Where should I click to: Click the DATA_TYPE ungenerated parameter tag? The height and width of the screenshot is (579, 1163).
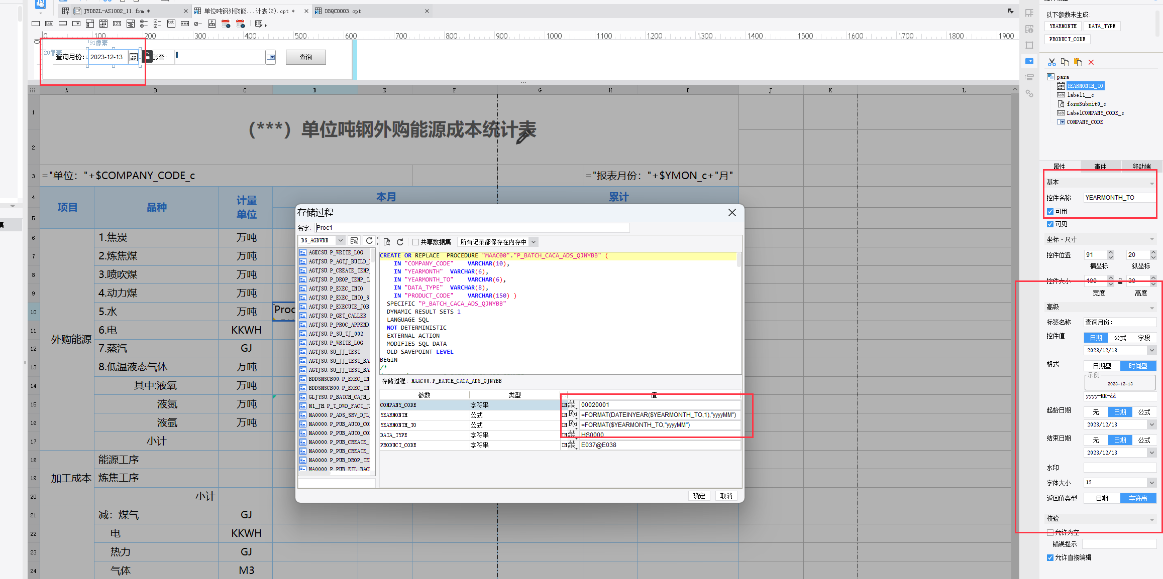tap(1102, 26)
